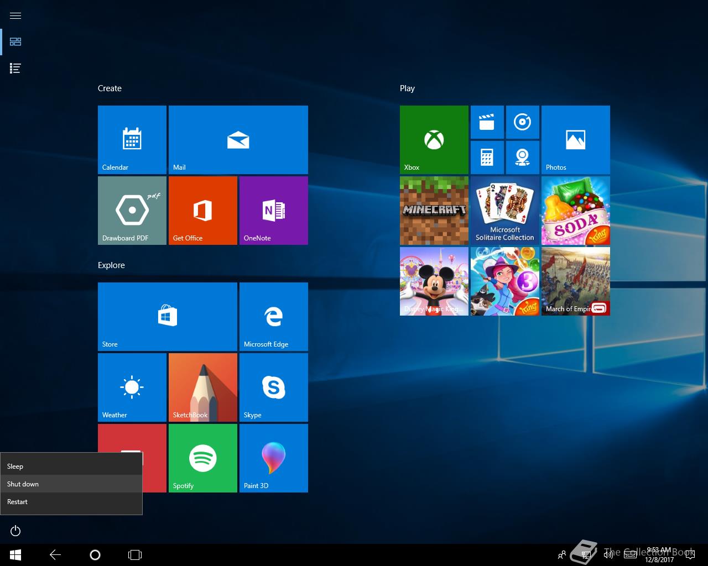Viewport: 708px width, 566px height.
Task: Click the Create group header
Action: pyautogui.click(x=110, y=88)
